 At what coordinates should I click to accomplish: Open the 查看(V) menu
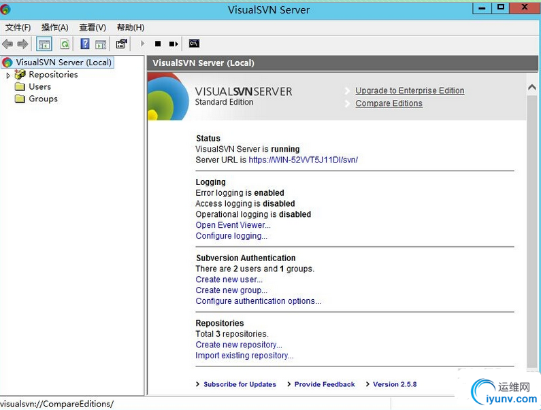pyautogui.click(x=93, y=28)
